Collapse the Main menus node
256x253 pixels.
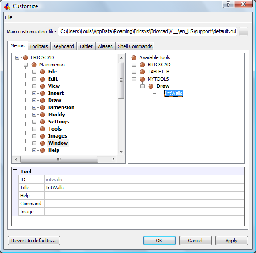[x=25, y=65]
